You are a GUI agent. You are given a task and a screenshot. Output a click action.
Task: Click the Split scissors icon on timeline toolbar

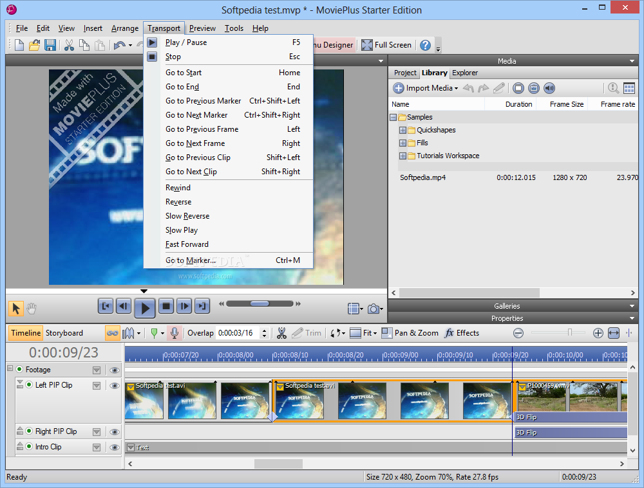(281, 333)
